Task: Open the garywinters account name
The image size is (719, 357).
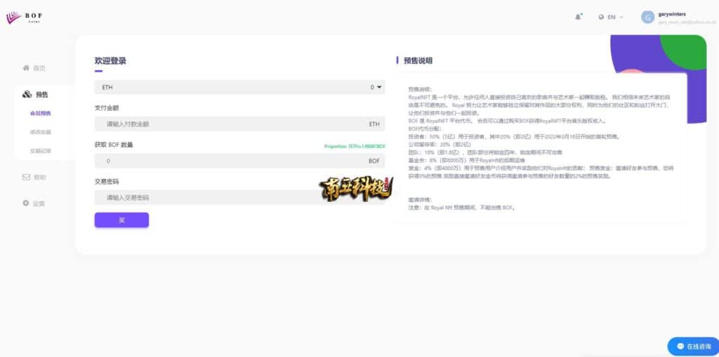Action: 672,14
